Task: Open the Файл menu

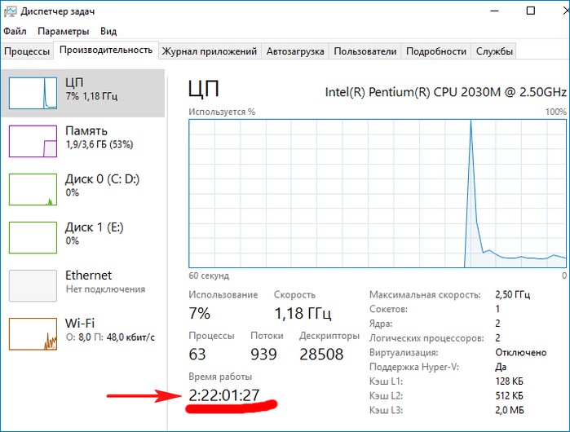Action: (x=15, y=32)
